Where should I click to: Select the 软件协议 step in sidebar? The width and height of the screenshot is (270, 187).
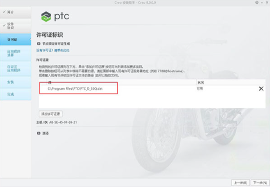pyautogui.click(x=15, y=26)
